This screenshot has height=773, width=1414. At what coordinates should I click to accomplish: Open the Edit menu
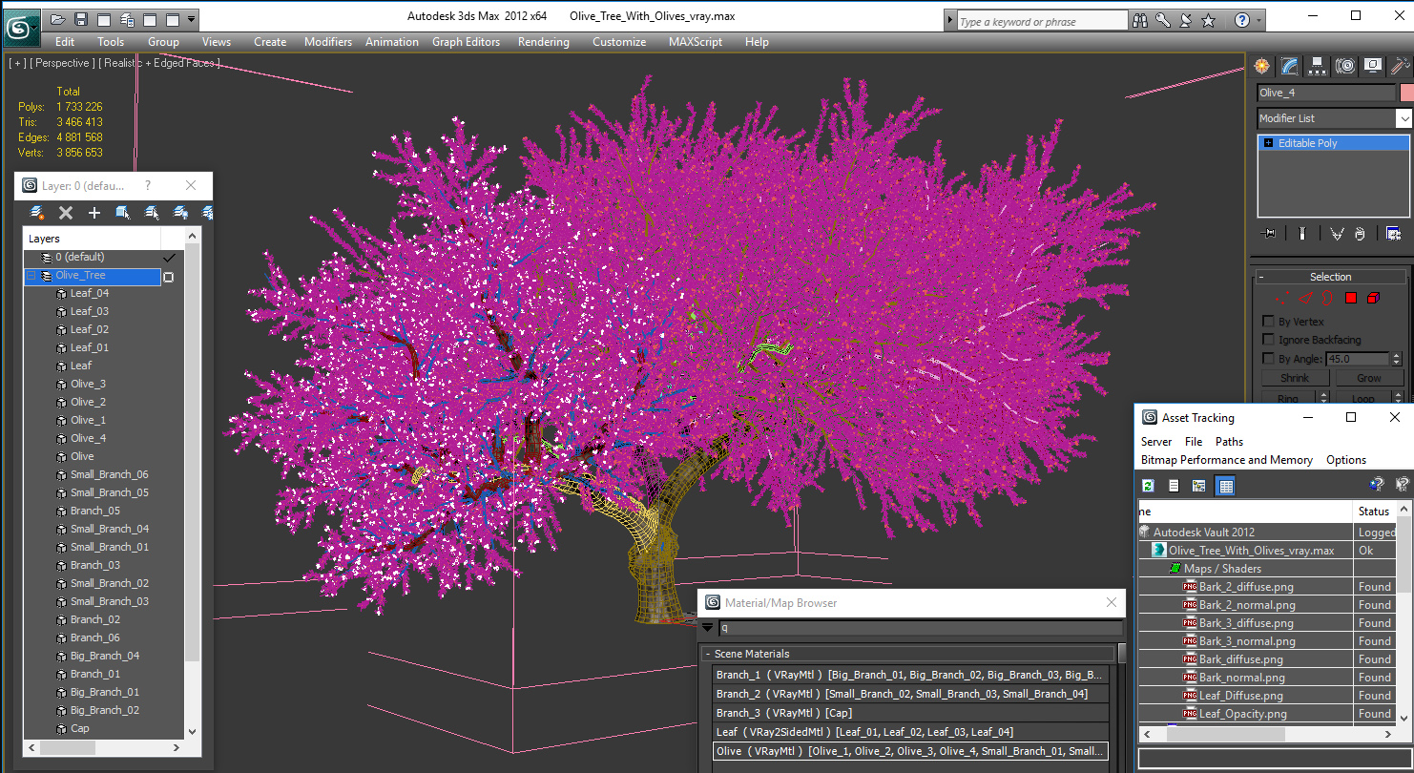pos(65,42)
